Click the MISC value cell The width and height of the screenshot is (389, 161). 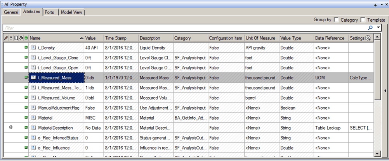click(x=94, y=118)
